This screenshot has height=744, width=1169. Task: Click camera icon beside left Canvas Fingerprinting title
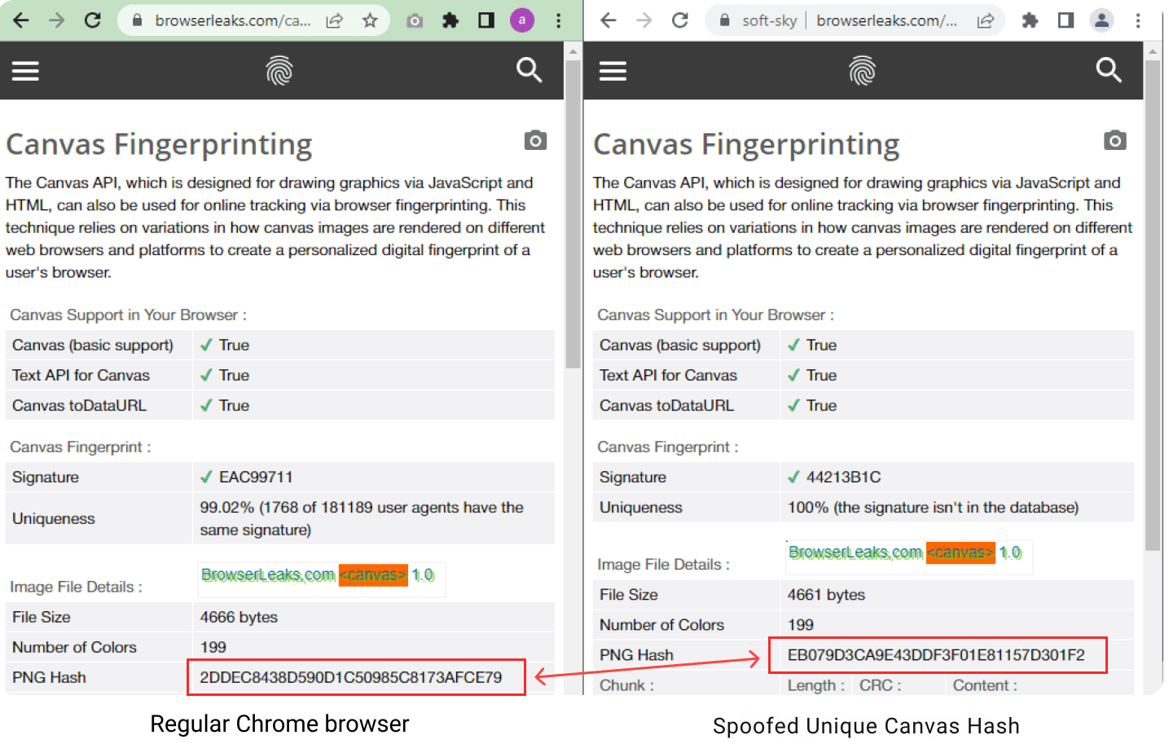[x=535, y=141]
